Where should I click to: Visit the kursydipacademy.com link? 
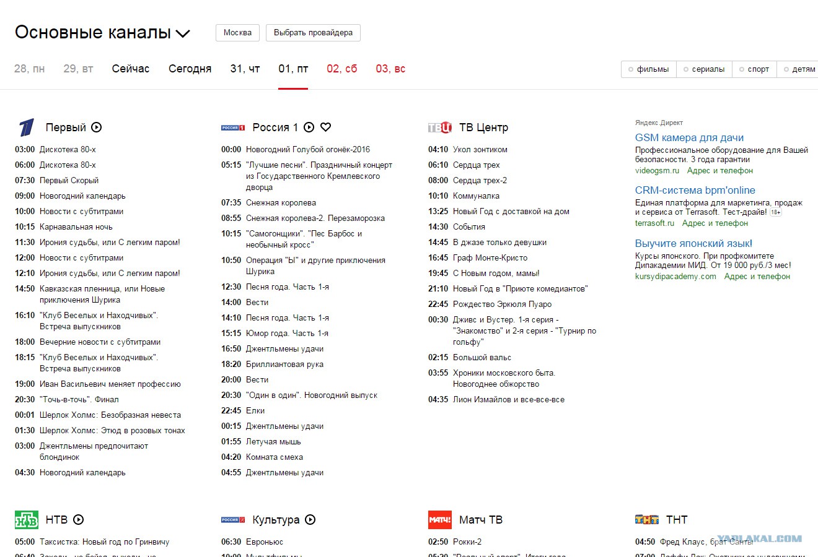point(675,277)
